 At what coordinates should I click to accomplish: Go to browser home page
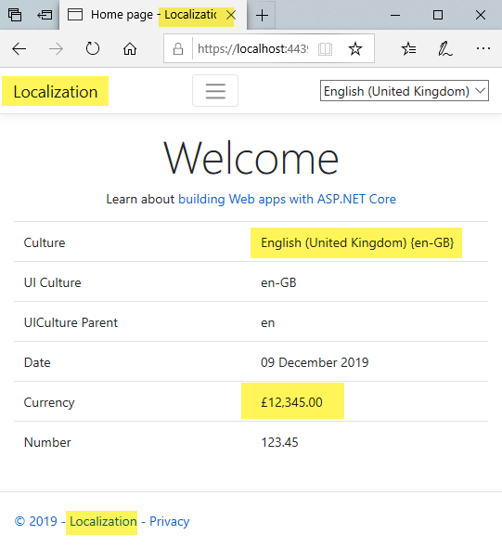130,49
